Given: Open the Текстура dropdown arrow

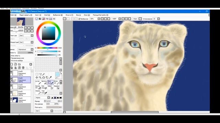Looking at the screenshot, I should click(32, 36).
